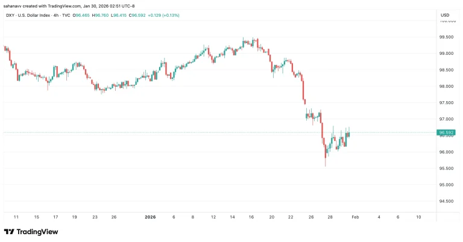Click the open value O96.465
This screenshot has width=463, height=242.
tap(82, 14)
